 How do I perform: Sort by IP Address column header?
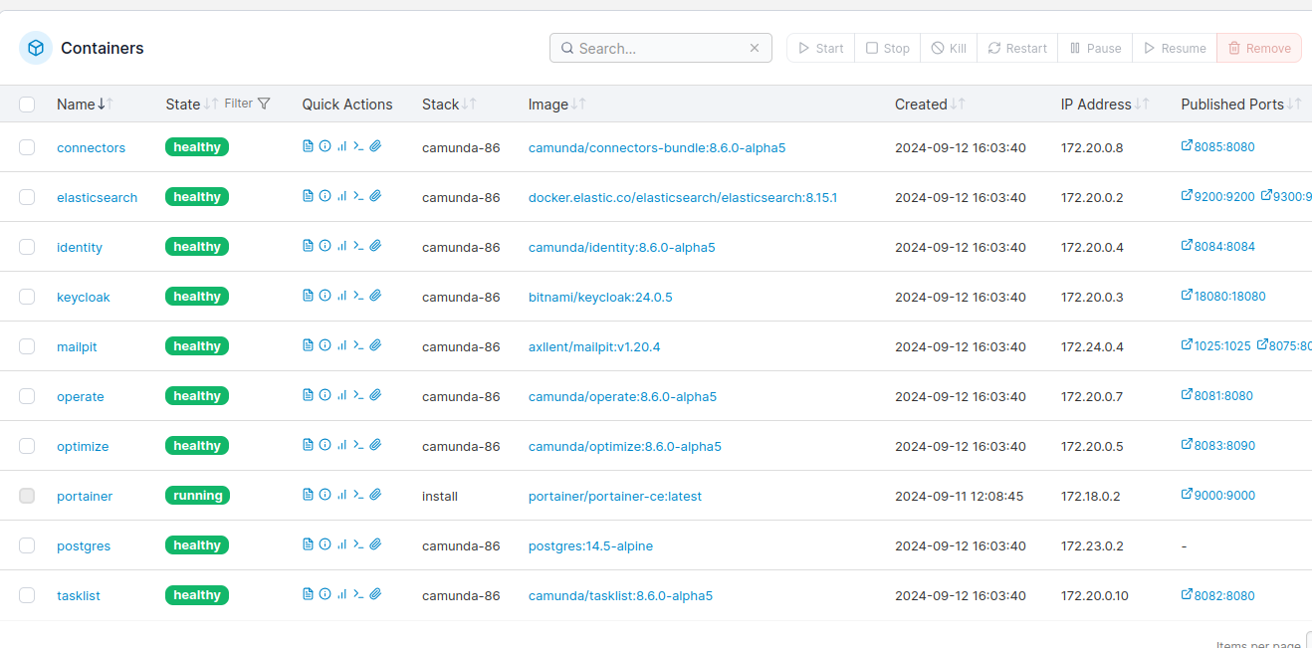(1096, 105)
